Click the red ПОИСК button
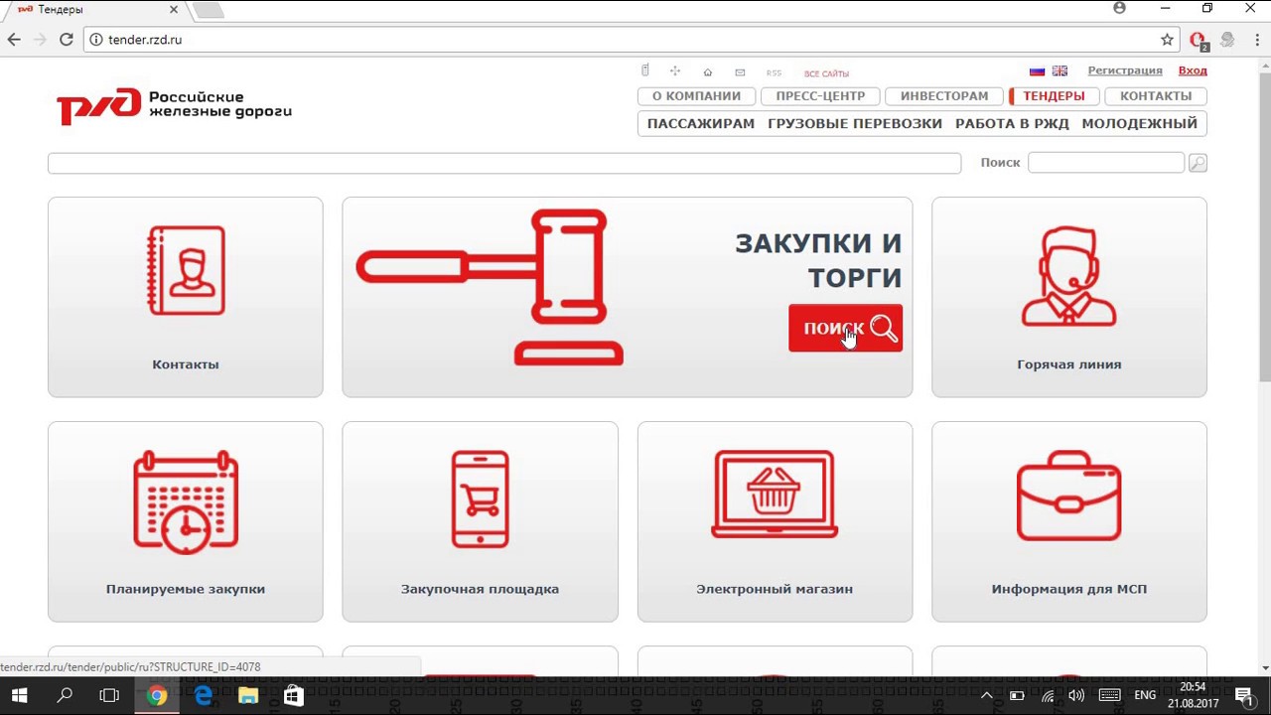Screen dimensions: 1271x715 (845, 328)
